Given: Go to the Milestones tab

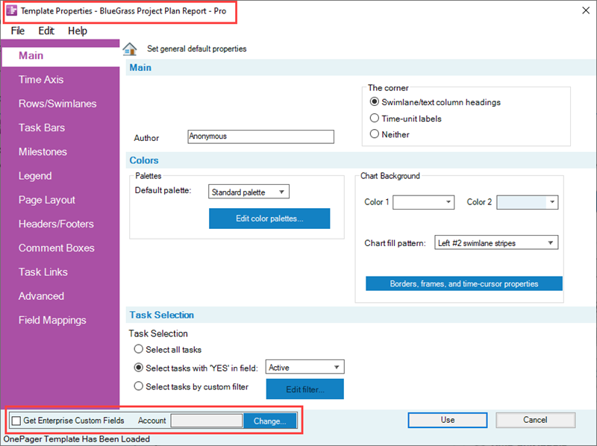Looking at the screenshot, I should click(43, 151).
